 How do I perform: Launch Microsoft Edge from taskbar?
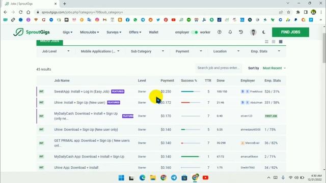coord(143,178)
